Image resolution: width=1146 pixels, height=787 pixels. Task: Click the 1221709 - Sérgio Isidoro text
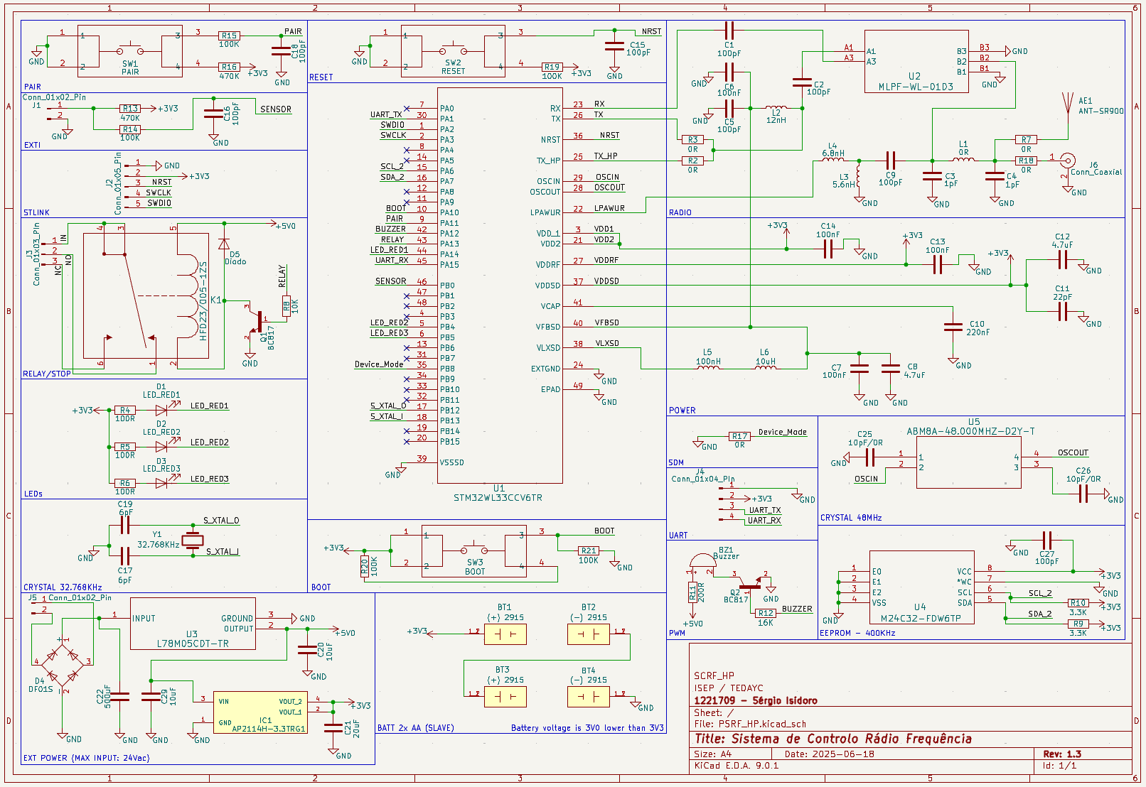(756, 700)
